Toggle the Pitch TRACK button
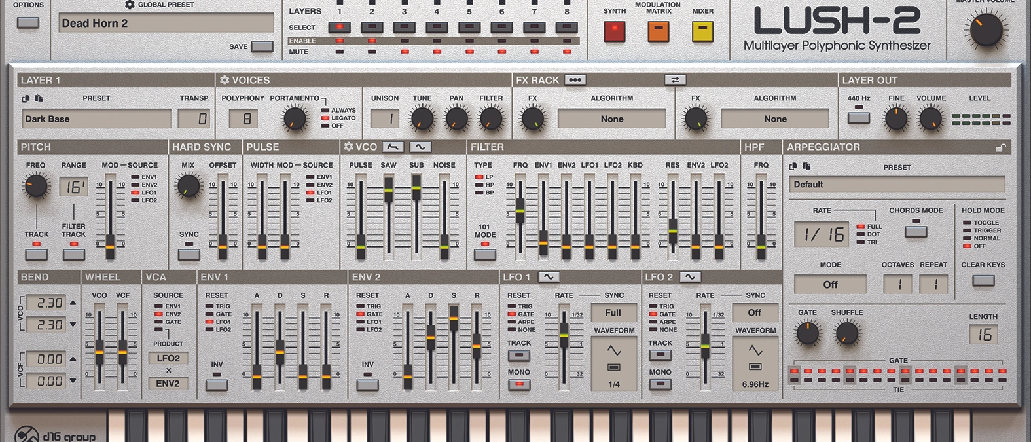This screenshot has height=442, width=1031. pos(36,254)
